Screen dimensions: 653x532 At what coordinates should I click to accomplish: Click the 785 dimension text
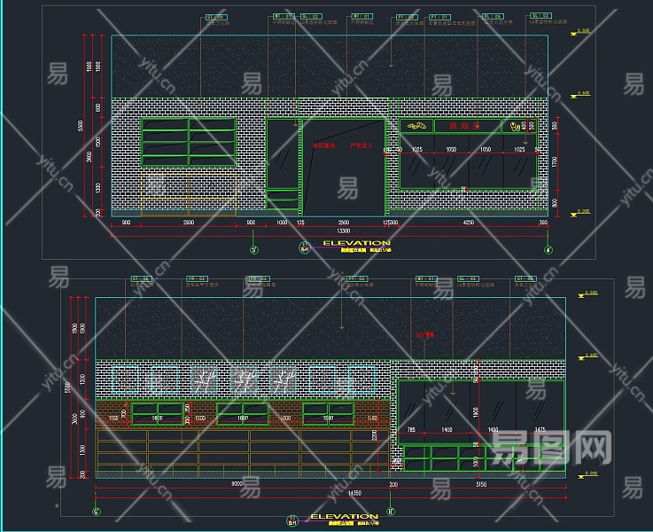click(x=411, y=429)
